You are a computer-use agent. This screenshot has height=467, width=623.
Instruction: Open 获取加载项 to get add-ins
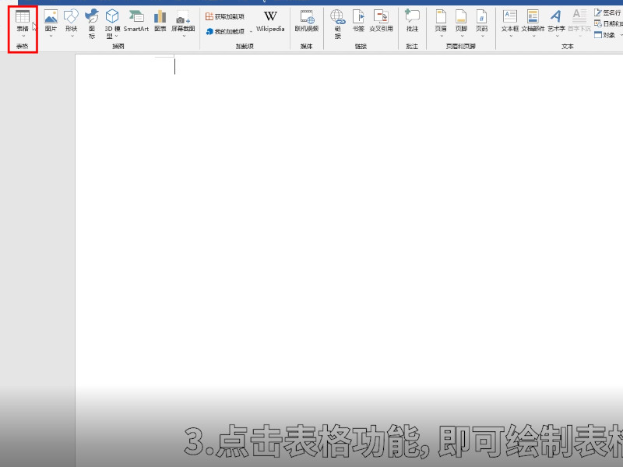[x=225, y=16]
